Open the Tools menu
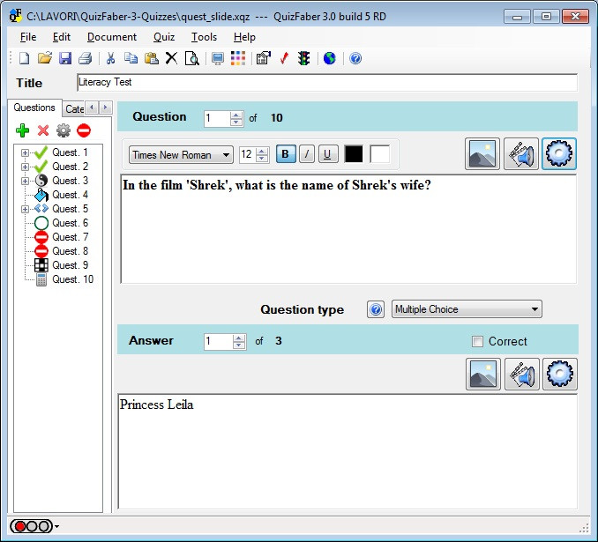The width and height of the screenshot is (598, 542). 204,37
